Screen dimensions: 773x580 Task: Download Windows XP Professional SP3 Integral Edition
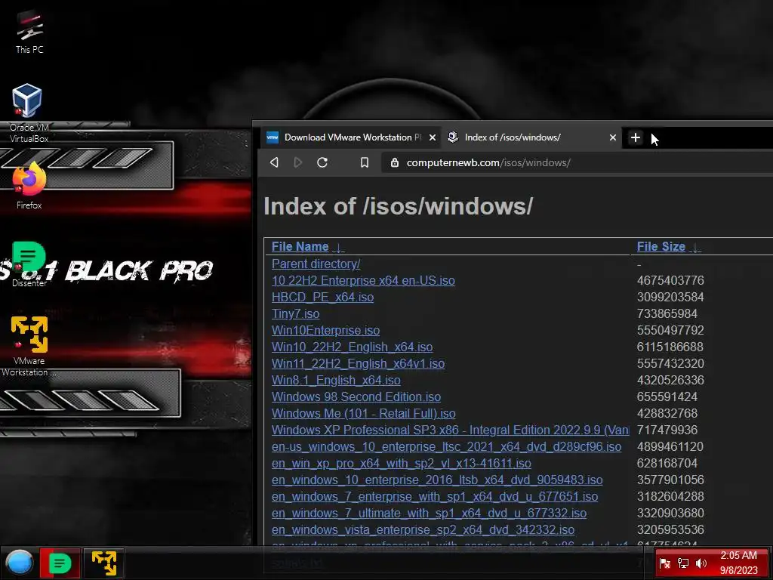450,430
